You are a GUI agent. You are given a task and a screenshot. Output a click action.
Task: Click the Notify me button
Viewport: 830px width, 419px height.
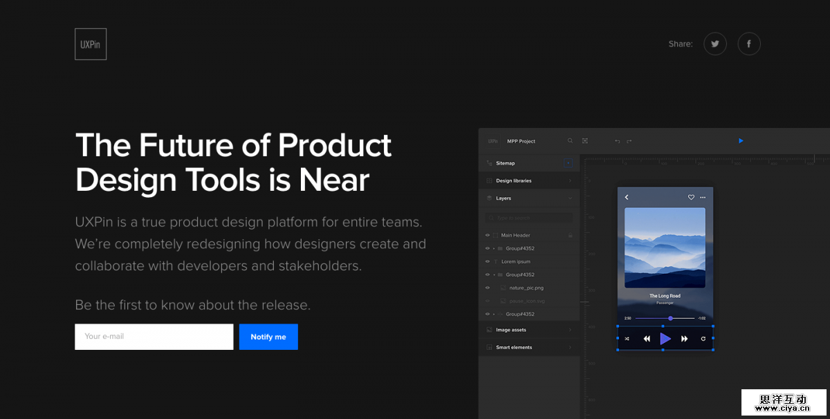[268, 337]
